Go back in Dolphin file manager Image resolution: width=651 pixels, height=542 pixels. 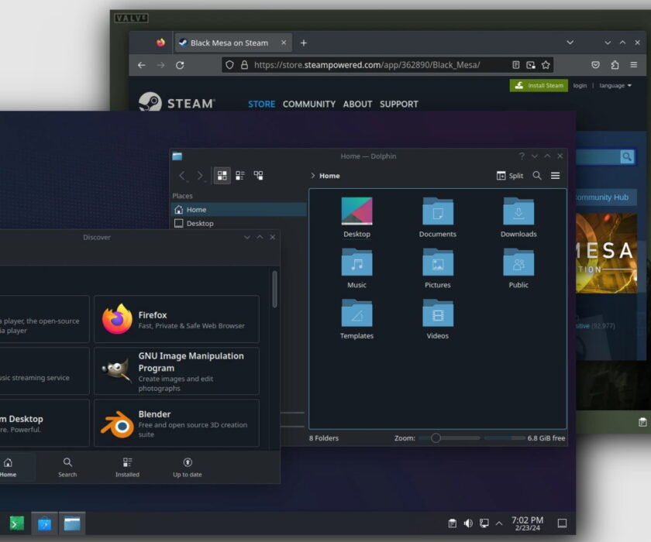pos(182,176)
